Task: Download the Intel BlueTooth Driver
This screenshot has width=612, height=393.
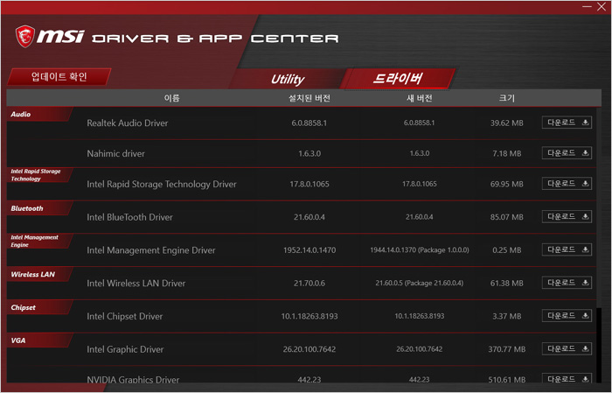Action: pyautogui.click(x=567, y=216)
